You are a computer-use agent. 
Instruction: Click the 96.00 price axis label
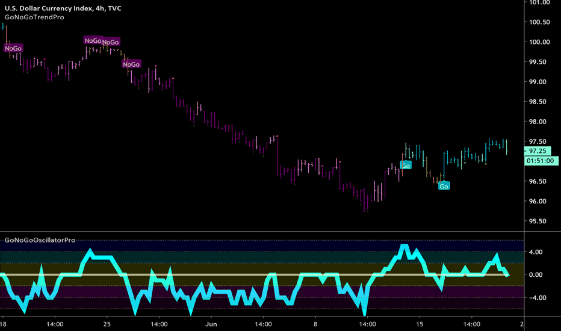point(538,202)
